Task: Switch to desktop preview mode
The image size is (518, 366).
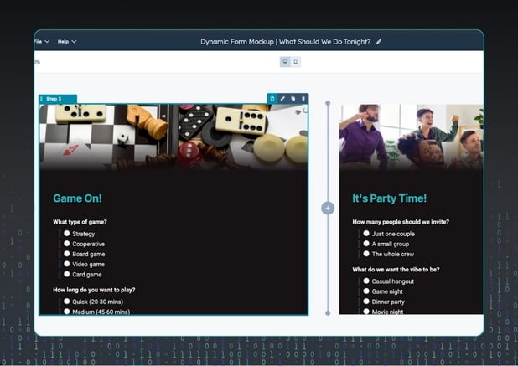Action: point(285,62)
